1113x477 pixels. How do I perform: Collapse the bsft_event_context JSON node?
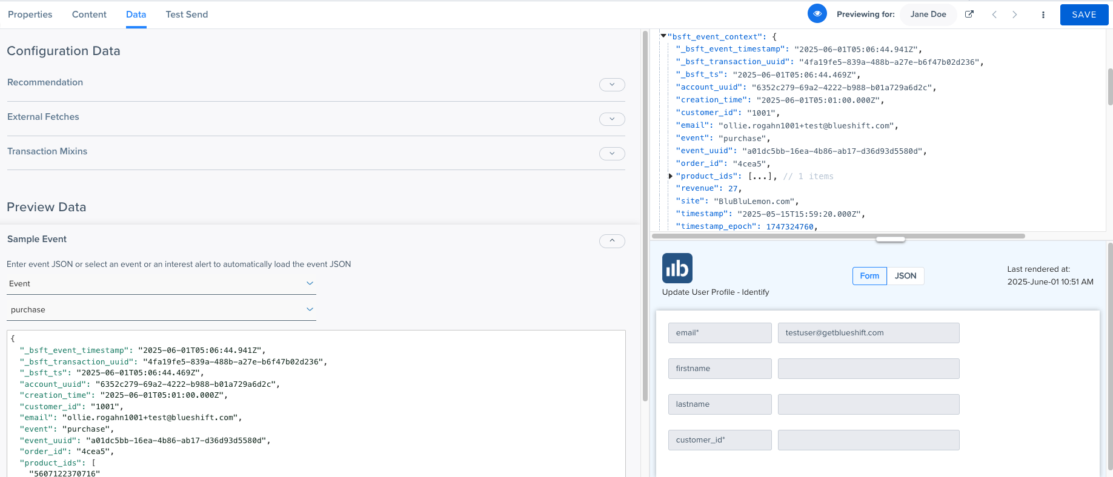[663, 36]
